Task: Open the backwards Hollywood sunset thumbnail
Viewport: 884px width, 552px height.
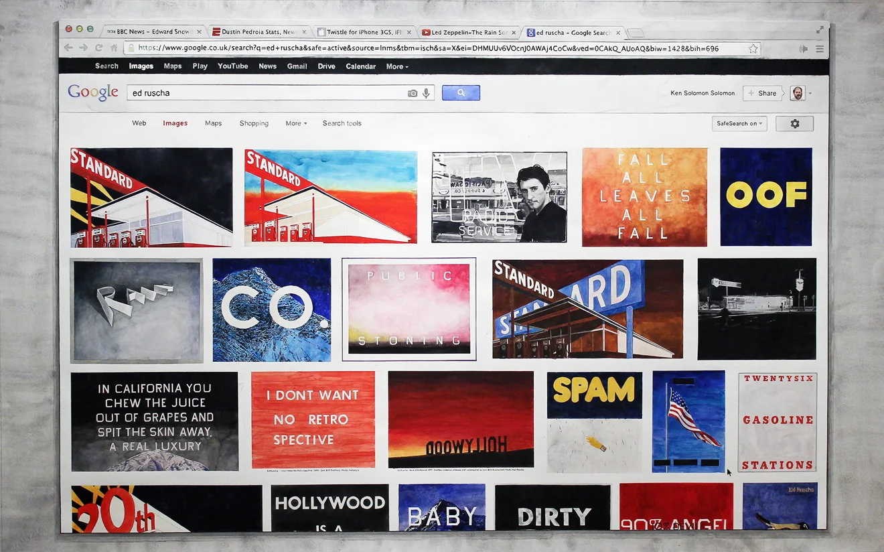Action: click(461, 419)
